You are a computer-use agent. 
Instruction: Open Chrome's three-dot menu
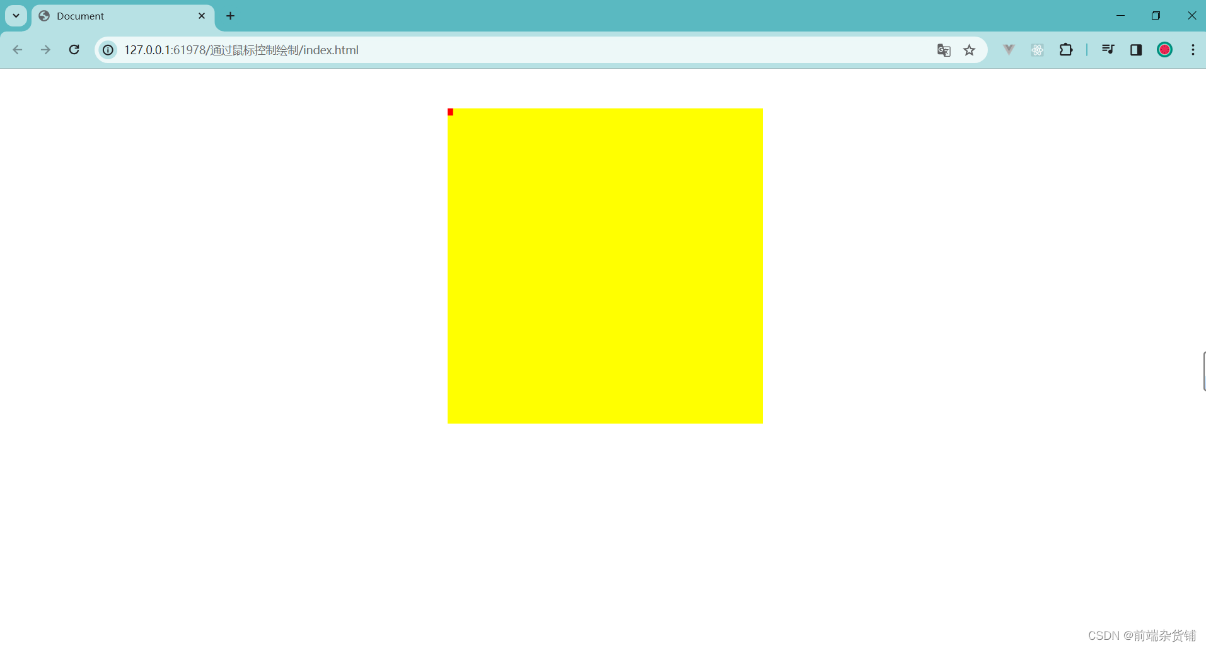point(1193,50)
